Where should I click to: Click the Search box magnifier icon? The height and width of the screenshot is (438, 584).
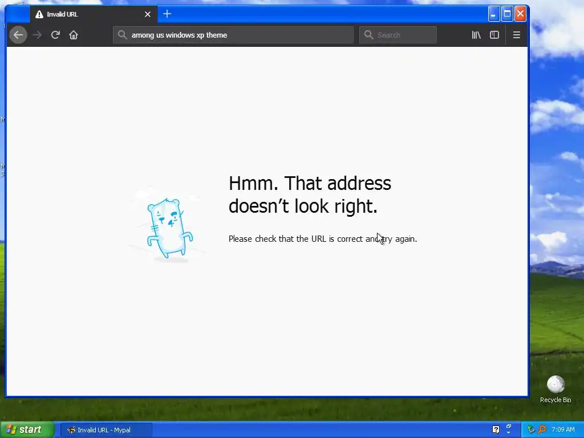pyautogui.click(x=369, y=35)
